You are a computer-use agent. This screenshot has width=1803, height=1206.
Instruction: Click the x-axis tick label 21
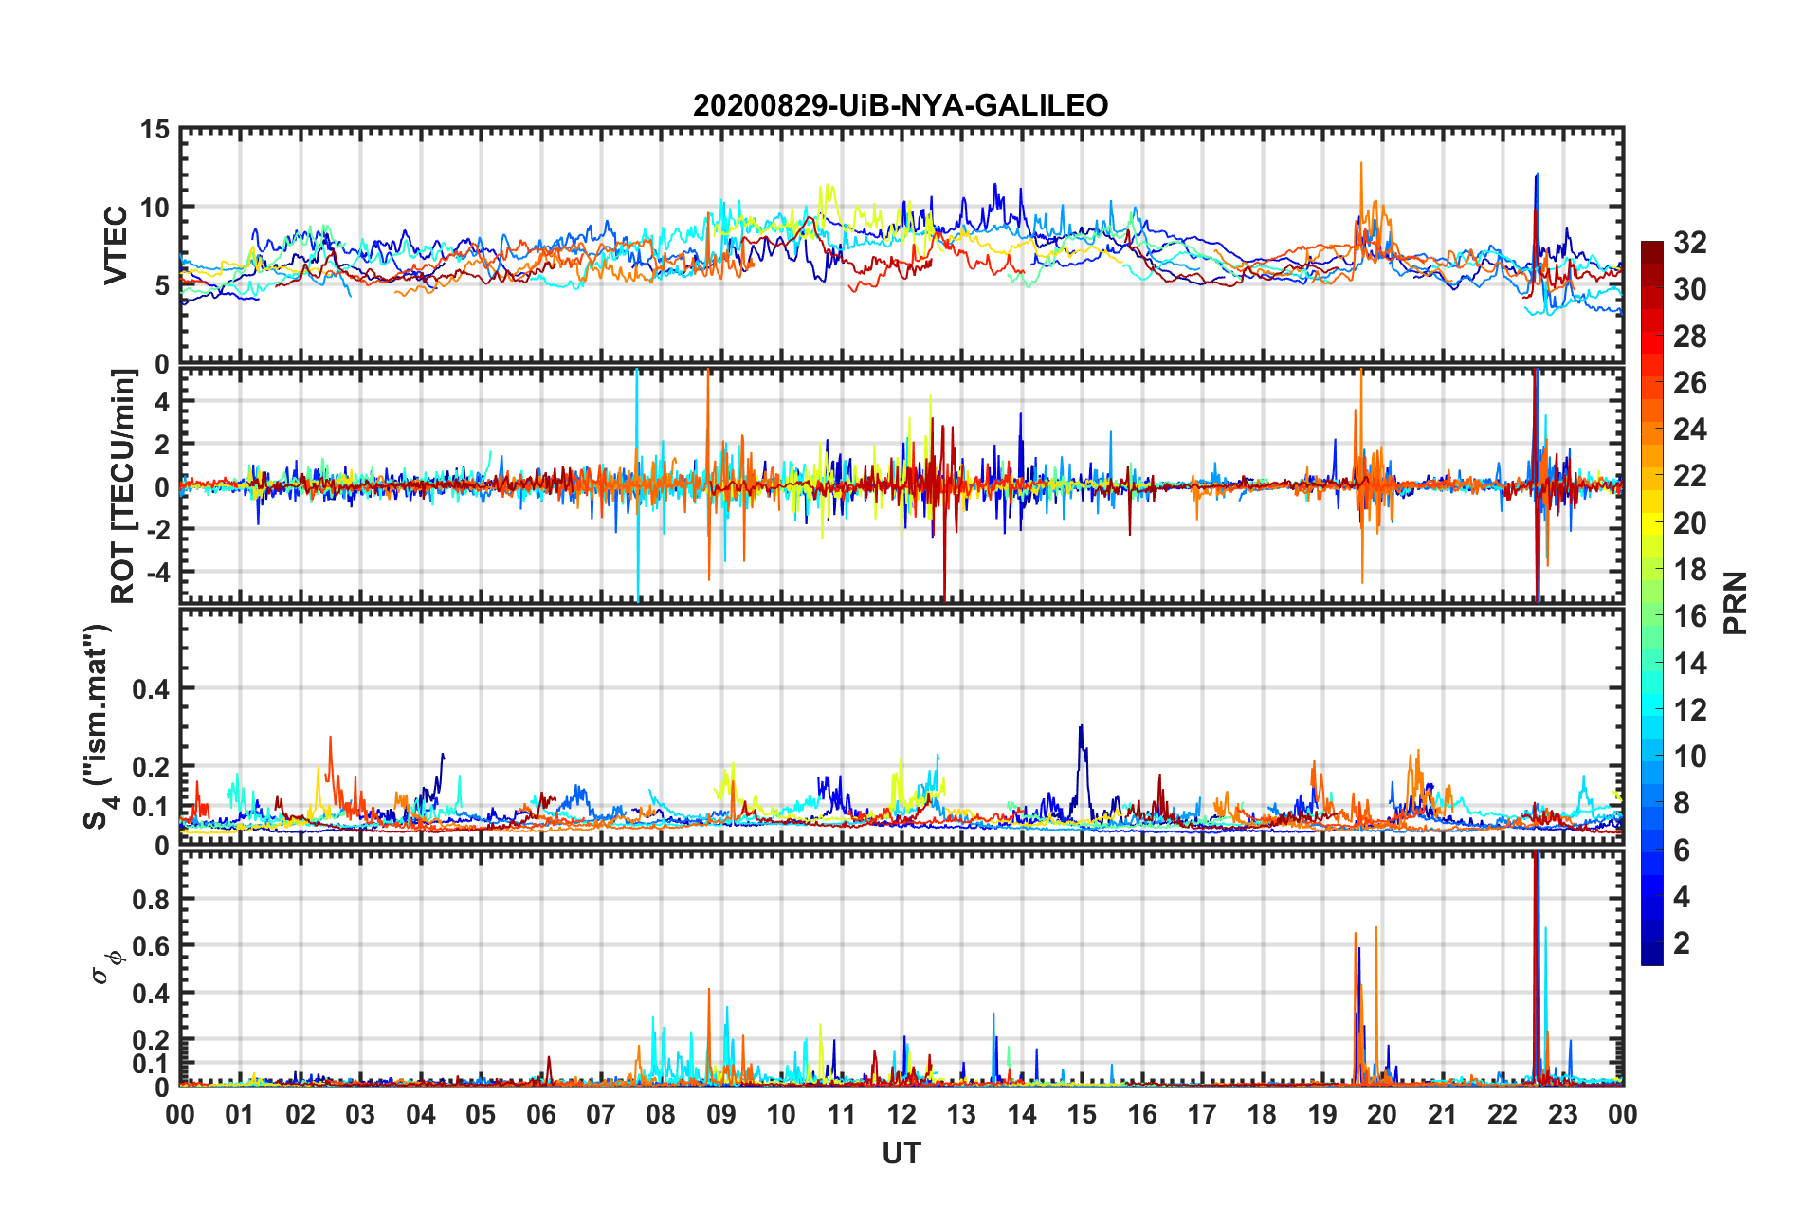(x=1442, y=1114)
